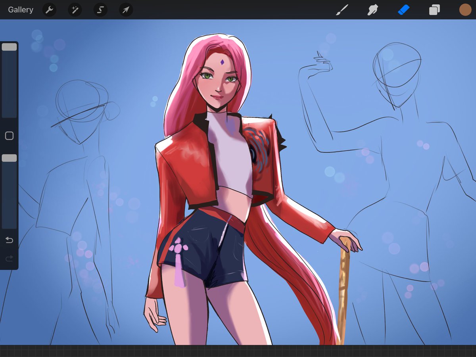Adjust the brush size slider handle

tap(9, 47)
